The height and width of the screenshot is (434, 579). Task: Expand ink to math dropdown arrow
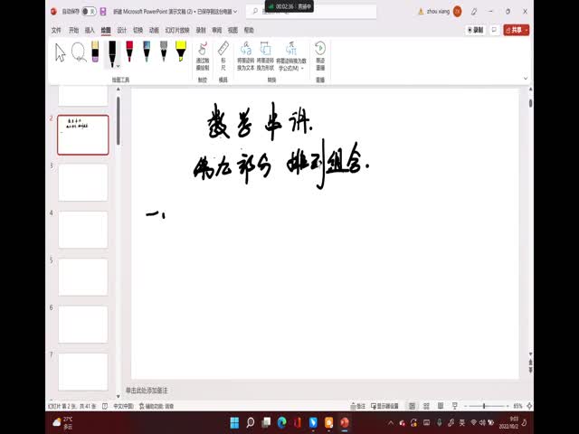tap(302, 69)
